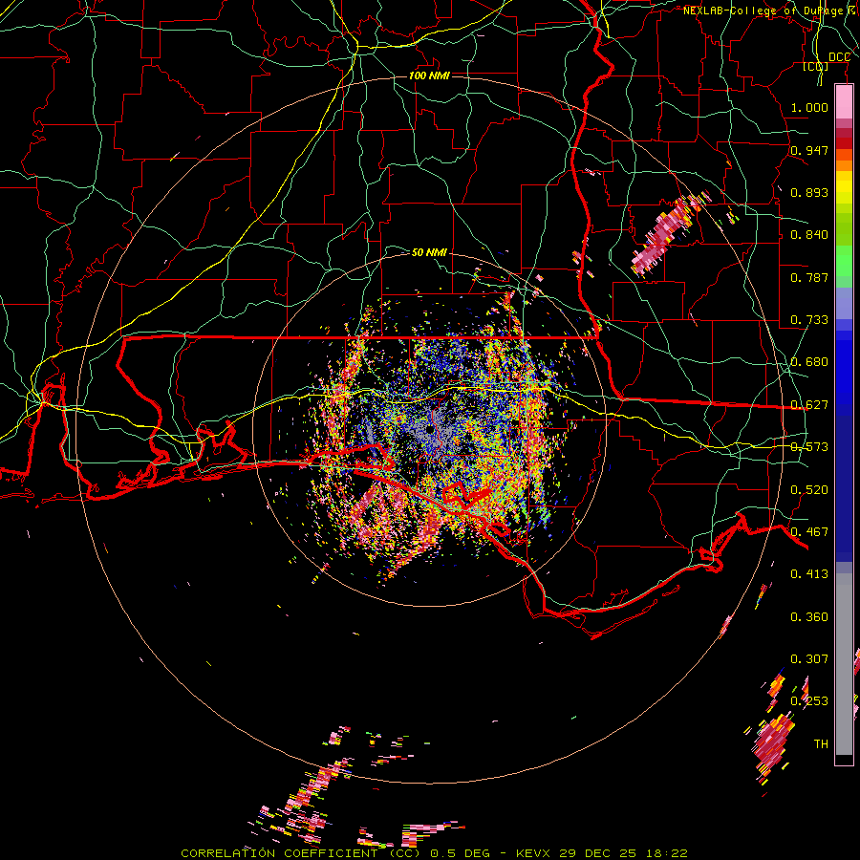Select the 0.307 scale value
The width and height of the screenshot is (860, 860).
[x=809, y=659]
